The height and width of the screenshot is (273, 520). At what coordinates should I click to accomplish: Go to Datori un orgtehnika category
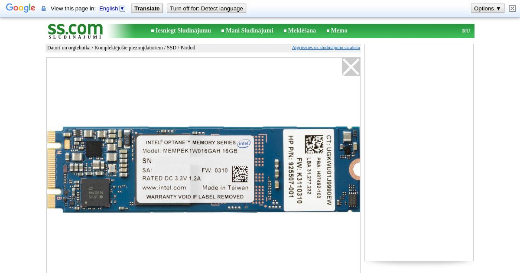(x=69, y=48)
